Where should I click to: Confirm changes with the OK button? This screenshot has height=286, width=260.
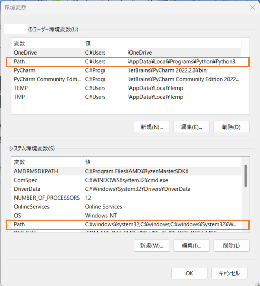click(189, 273)
